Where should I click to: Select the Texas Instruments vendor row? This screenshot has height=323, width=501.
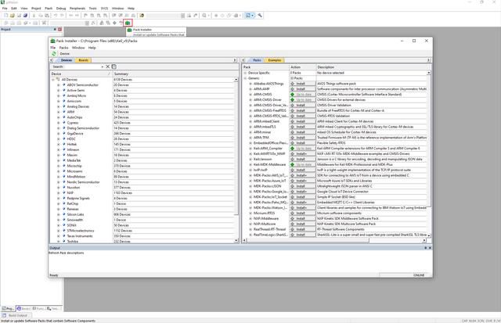pos(80,236)
